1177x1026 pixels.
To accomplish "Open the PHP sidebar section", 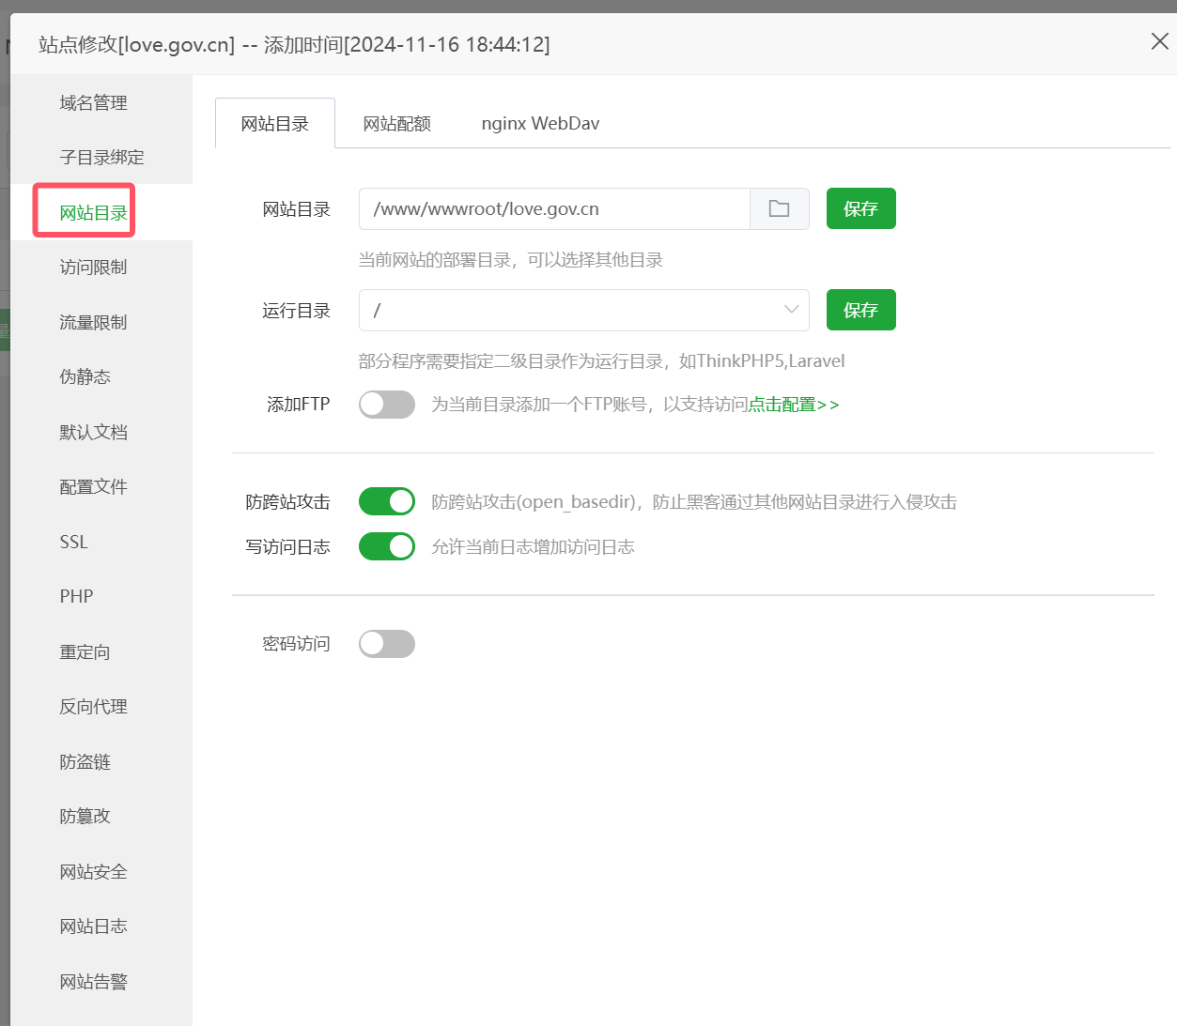I will (x=76, y=597).
